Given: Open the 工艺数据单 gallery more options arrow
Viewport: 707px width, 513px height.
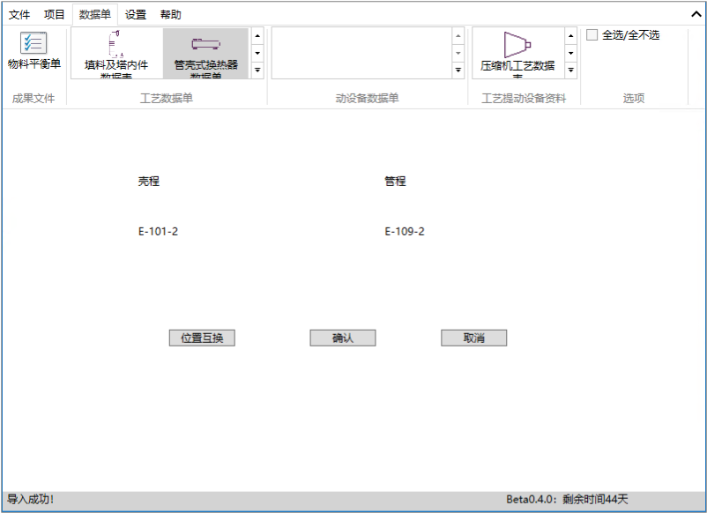Looking at the screenshot, I should 257,69.
